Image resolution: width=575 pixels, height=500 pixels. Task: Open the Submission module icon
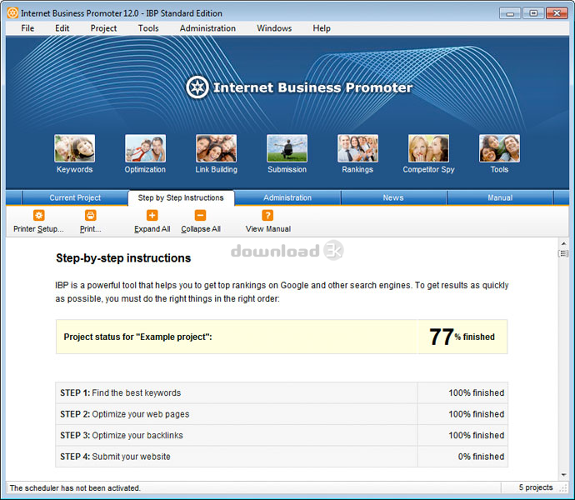pos(287,148)
